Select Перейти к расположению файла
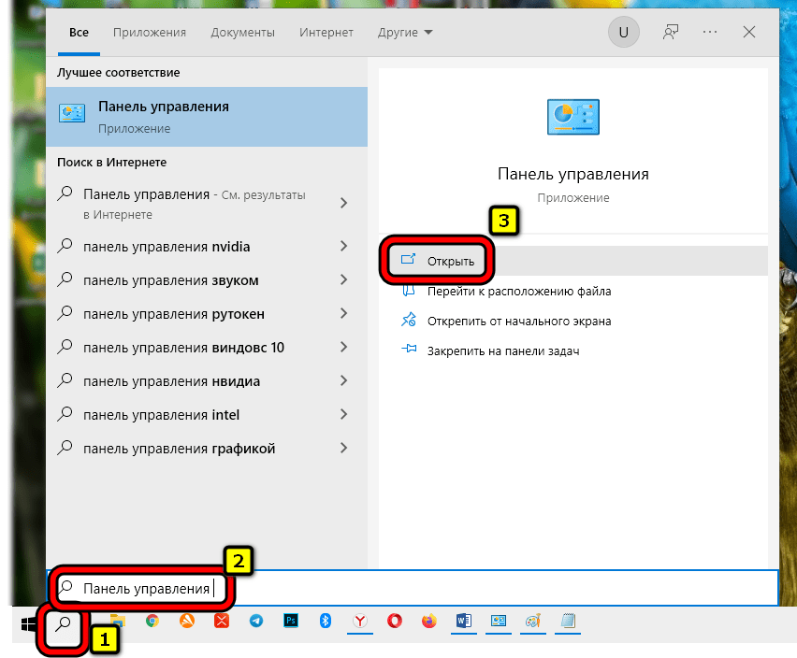The width and height of the screenshot is (797, 658). [x=519, y=292]
